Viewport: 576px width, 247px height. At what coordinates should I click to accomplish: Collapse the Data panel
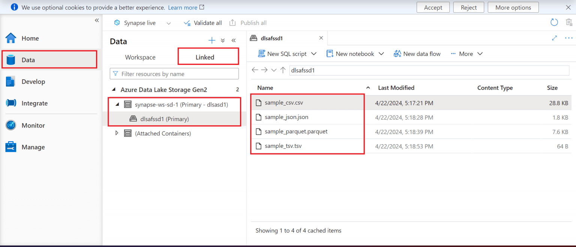click(234, 41)
